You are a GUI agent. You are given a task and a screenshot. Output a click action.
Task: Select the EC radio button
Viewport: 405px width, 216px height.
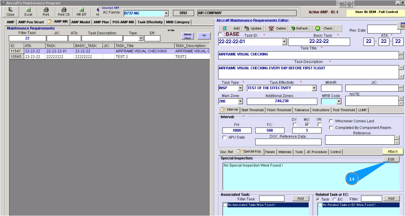[334, 199]
